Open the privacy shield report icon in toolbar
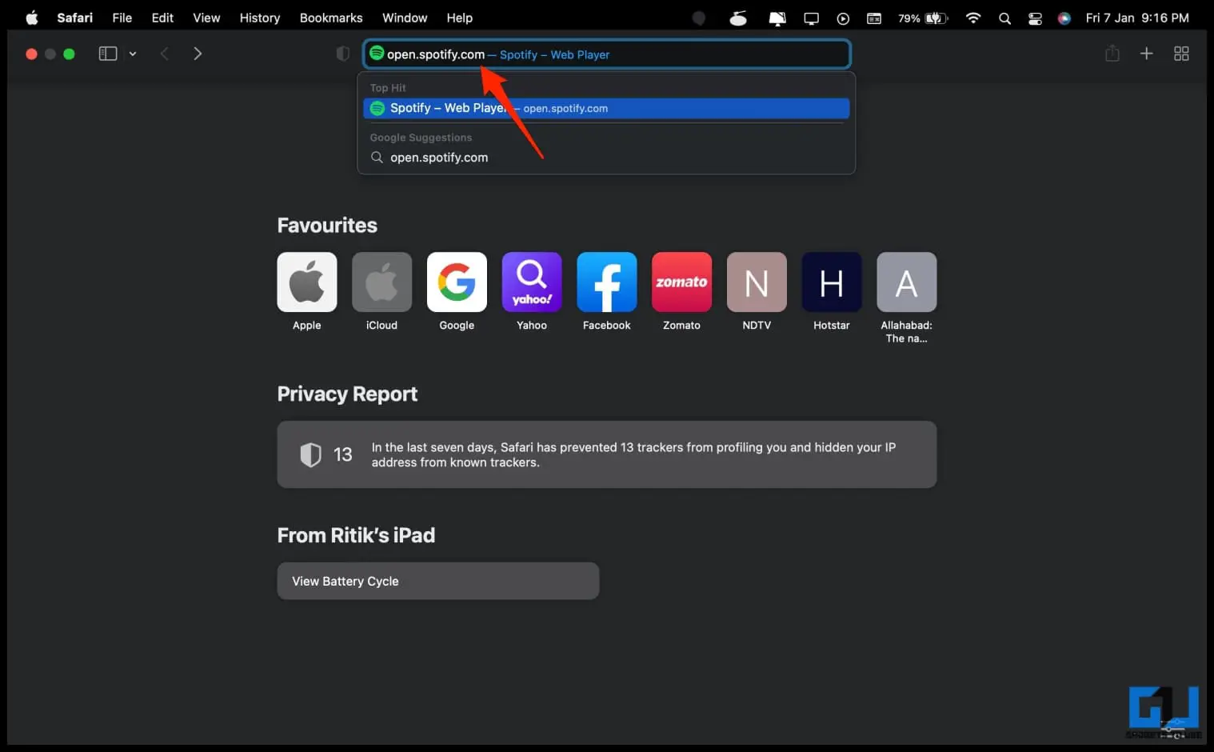The height and width of the screenshot is (752, 1214). pyautogui.click(x=343, y=54)
